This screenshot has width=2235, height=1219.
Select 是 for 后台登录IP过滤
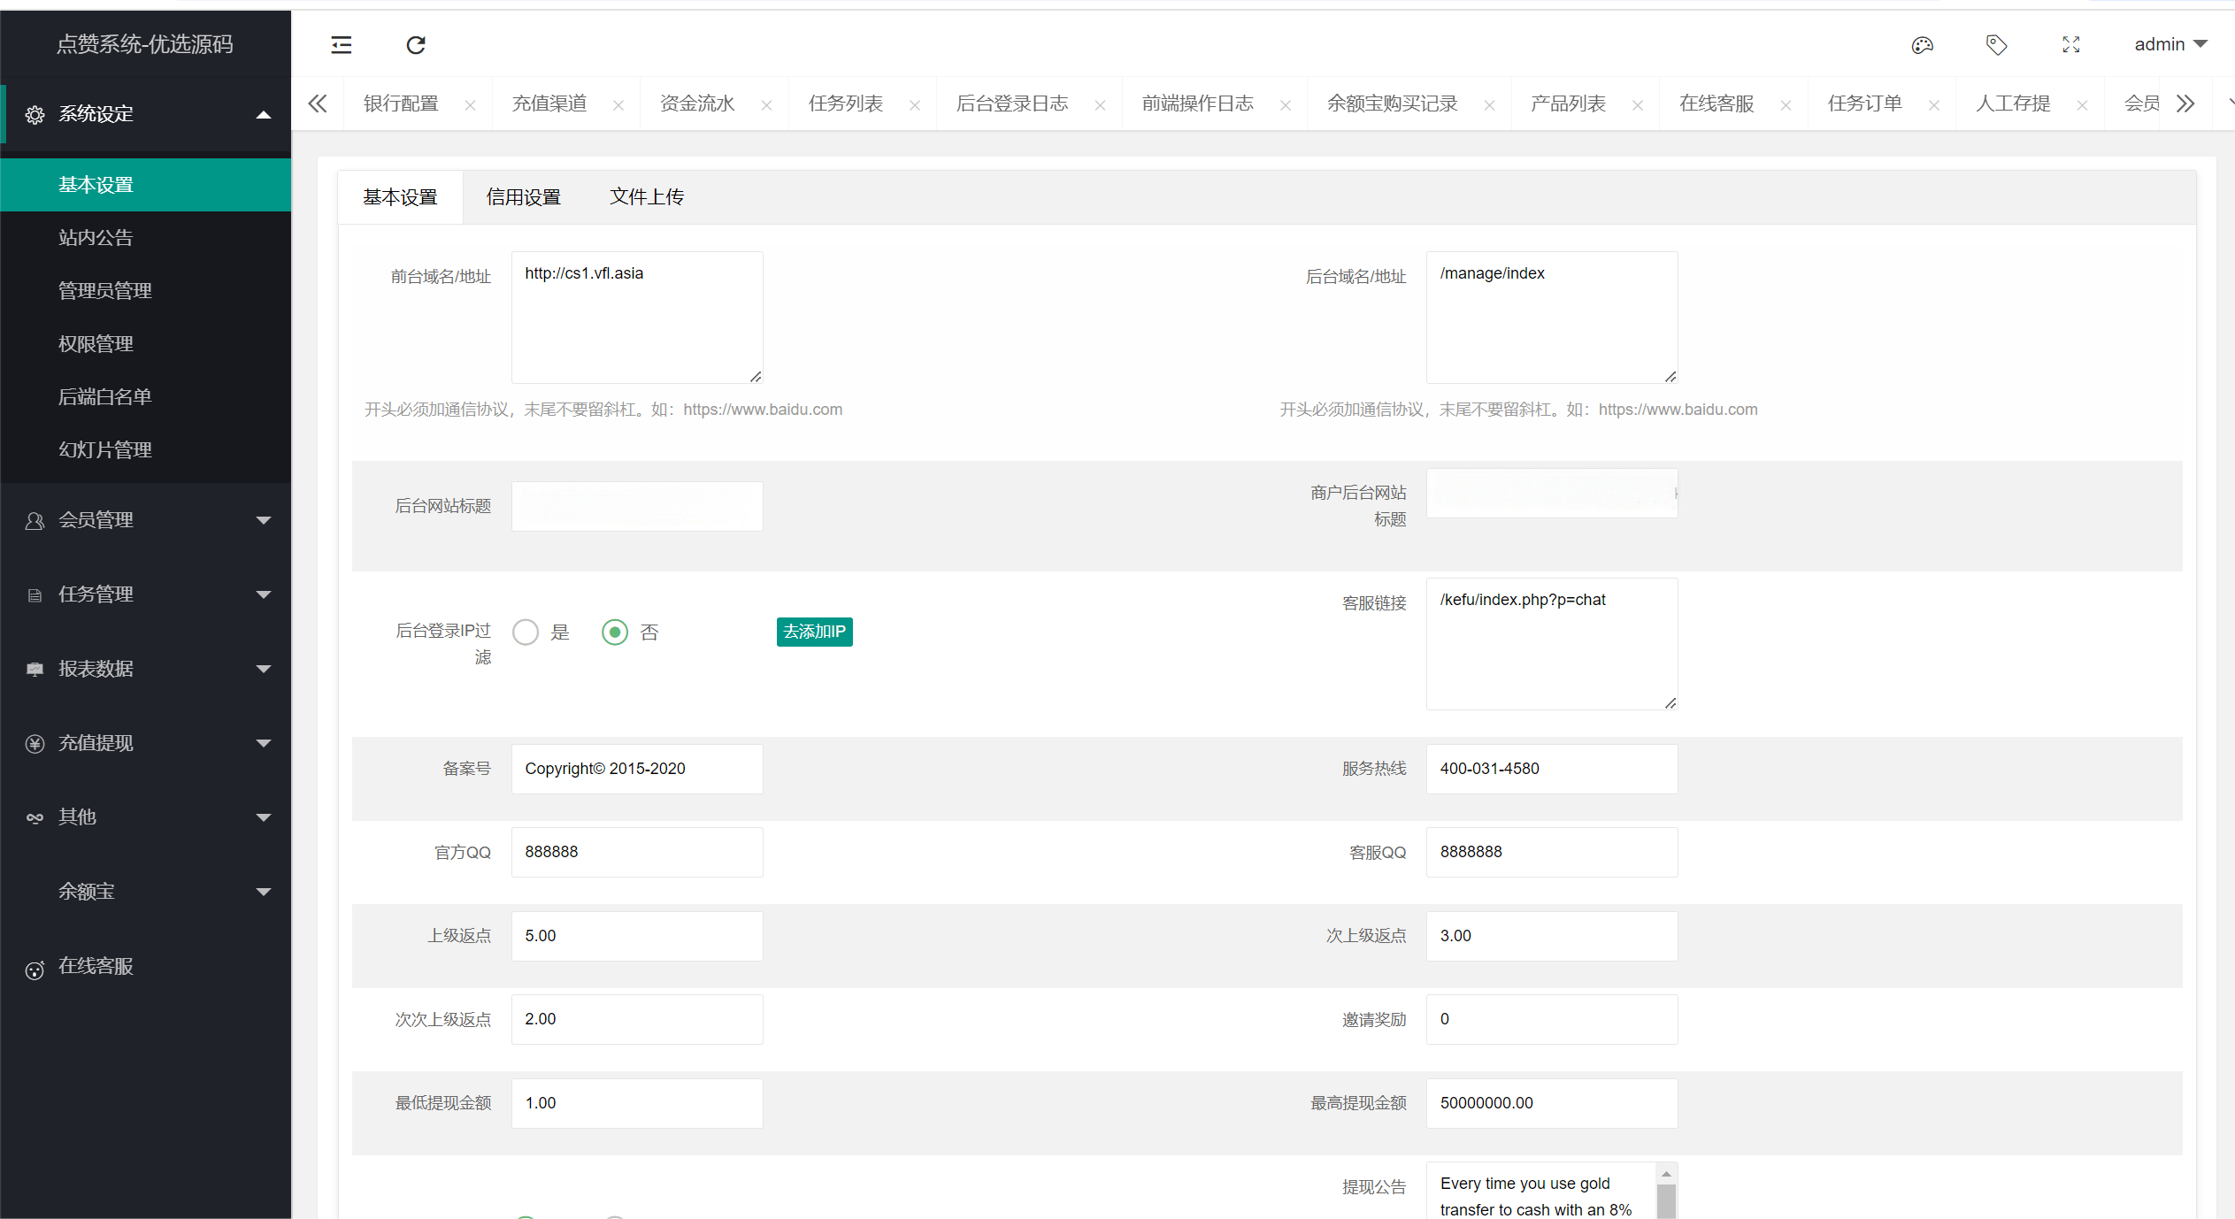526,632
